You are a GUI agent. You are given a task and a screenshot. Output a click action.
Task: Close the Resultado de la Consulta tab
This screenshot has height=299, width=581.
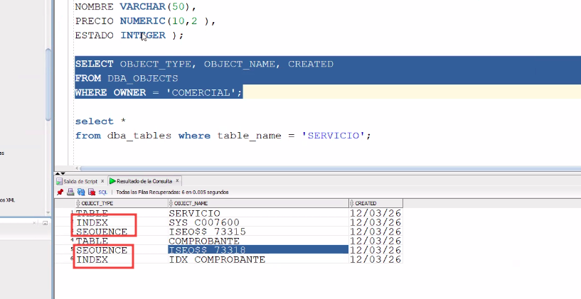click(178, 181)
